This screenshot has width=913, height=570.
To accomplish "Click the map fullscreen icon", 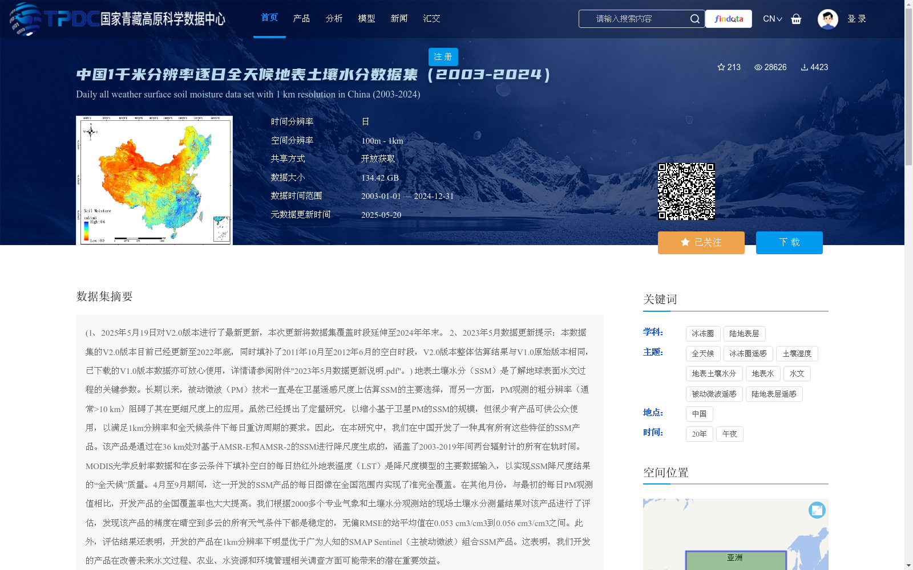I will (x=817, y=511).
